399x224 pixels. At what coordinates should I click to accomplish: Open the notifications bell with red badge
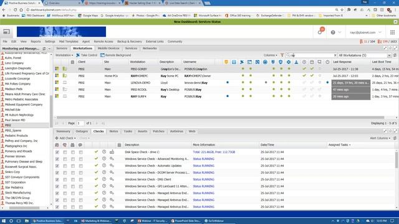320,32
